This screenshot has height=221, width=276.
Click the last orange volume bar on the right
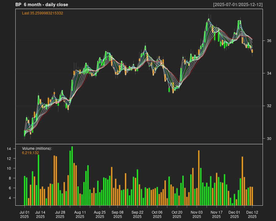(252, 196)
